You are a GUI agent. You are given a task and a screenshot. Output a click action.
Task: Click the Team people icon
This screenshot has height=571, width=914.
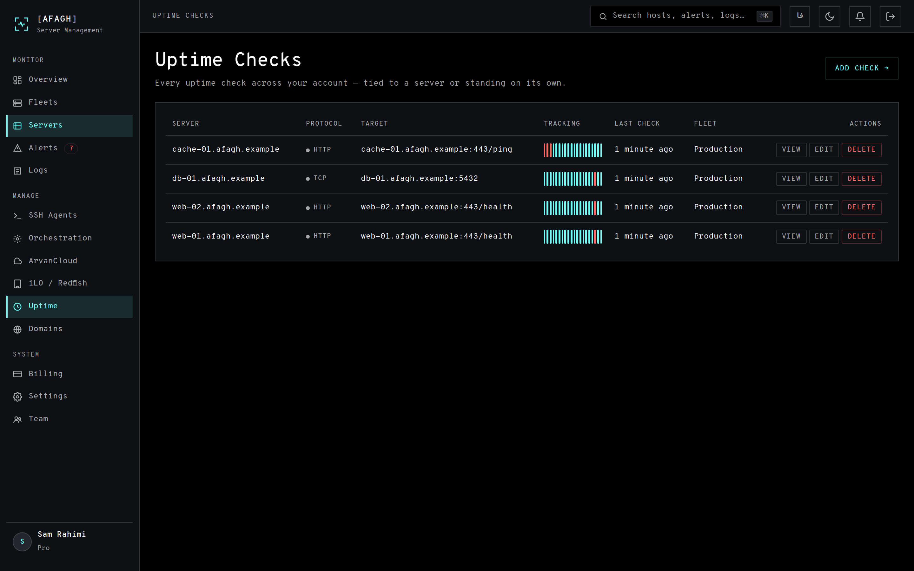click(17, 420)
